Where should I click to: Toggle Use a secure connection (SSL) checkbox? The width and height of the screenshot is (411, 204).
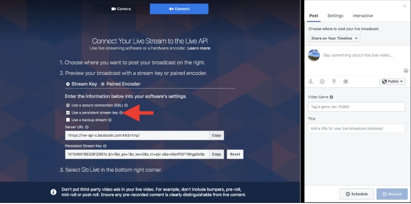pyautogui.click(x=68, y=105)
